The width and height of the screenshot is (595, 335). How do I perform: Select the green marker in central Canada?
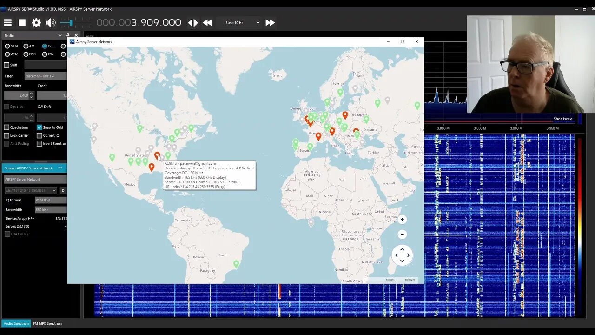pyautogui.click(x=139, y=128)
